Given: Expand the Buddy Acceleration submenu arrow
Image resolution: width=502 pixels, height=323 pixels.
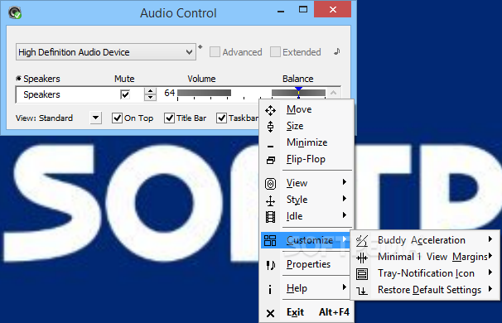Looking at the screenshot, I should point(490,239).
